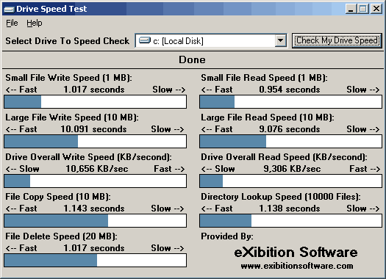Viewport: 386px width, 279px height.
Task: Click the Drive Overall Write Speed bar
Action: [96, 181]
